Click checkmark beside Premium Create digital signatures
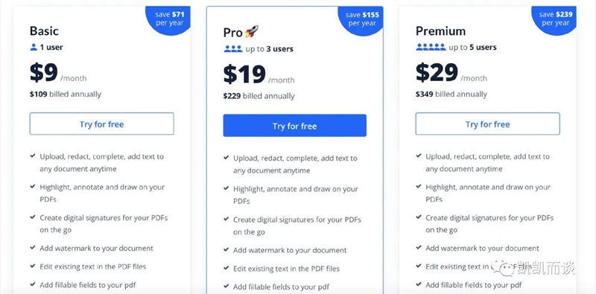 419,217
